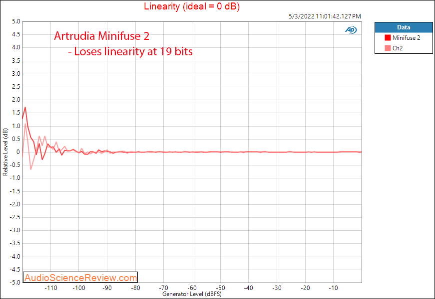435x299 pixels.
Task: Click the -40 tick label on x-axis
Action: 249,288
